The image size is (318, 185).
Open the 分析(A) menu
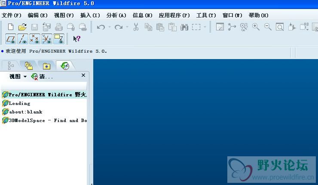click(116, 15)
